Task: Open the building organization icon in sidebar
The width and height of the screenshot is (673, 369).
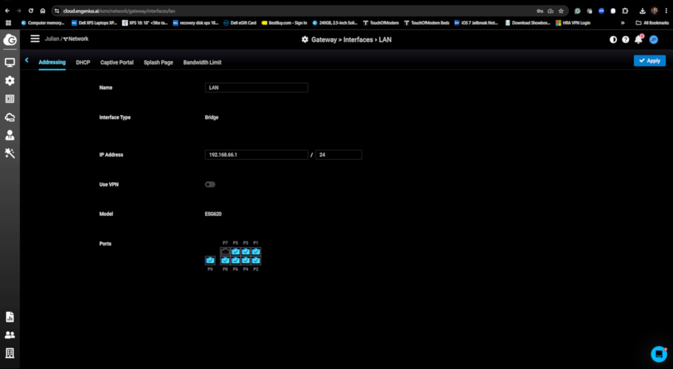Action: pyautogui.click(x=10, y=353)
